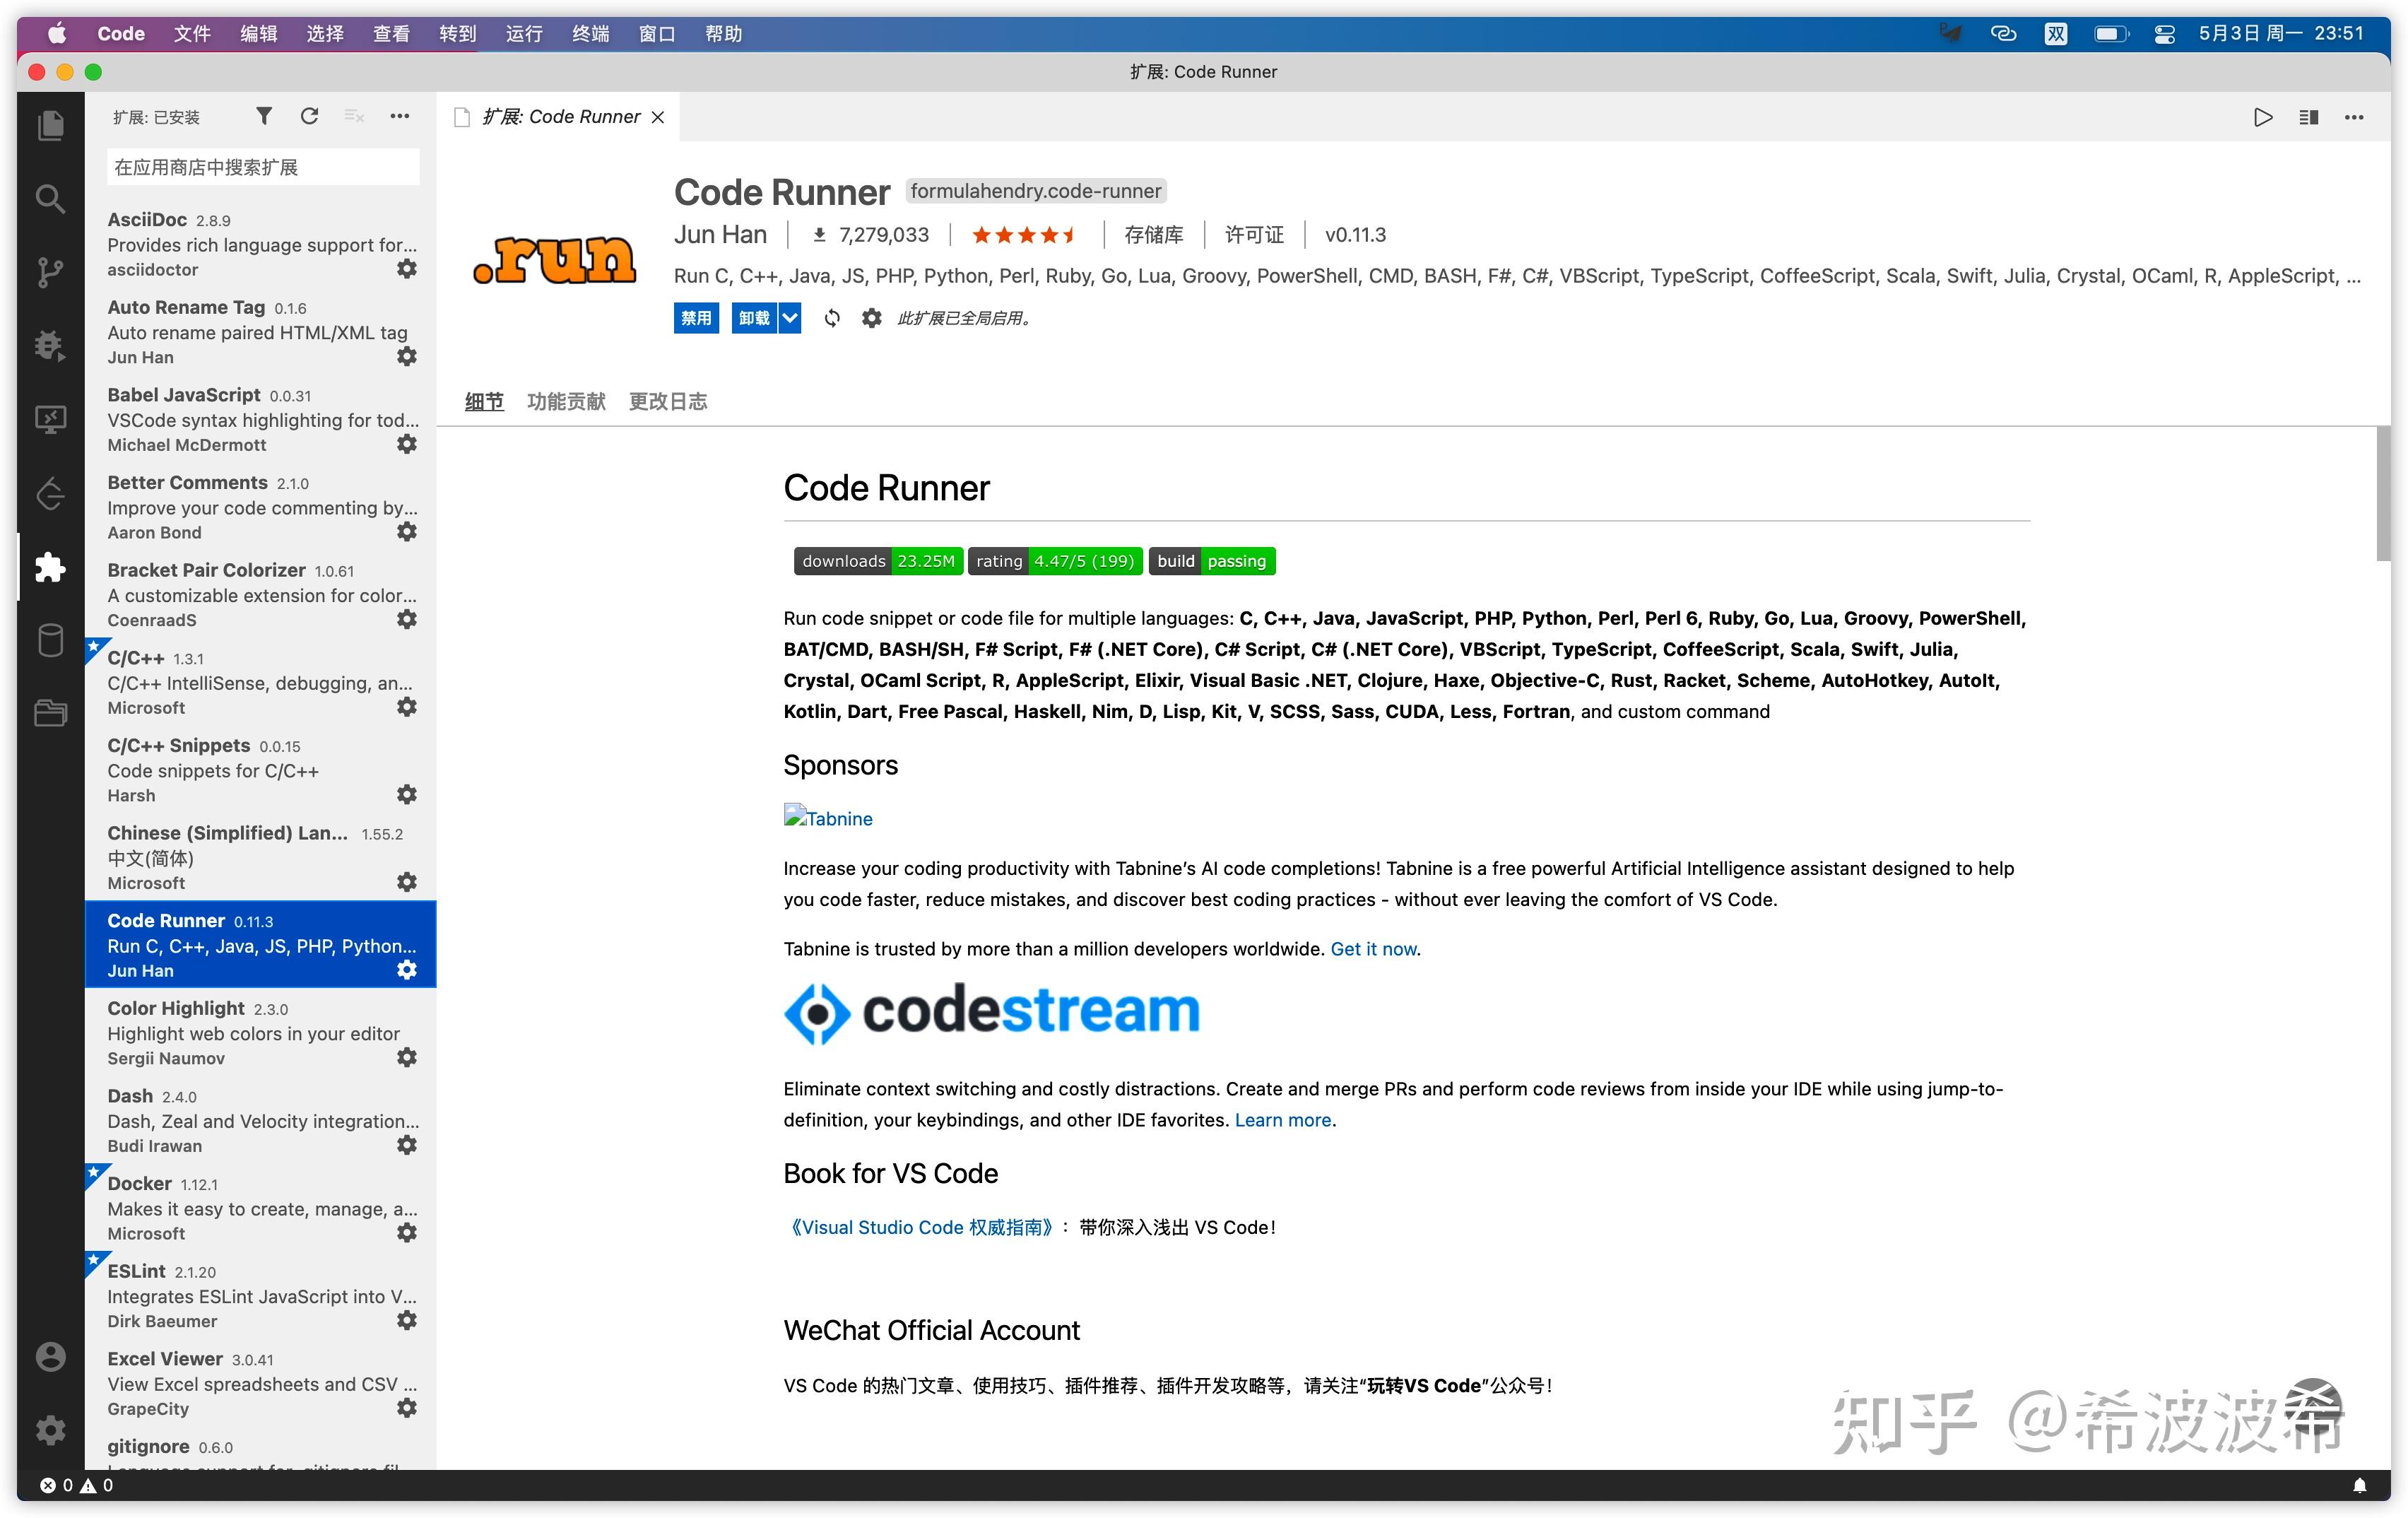Select the Extensions icon in the activity bar

[x=50, y=567]
